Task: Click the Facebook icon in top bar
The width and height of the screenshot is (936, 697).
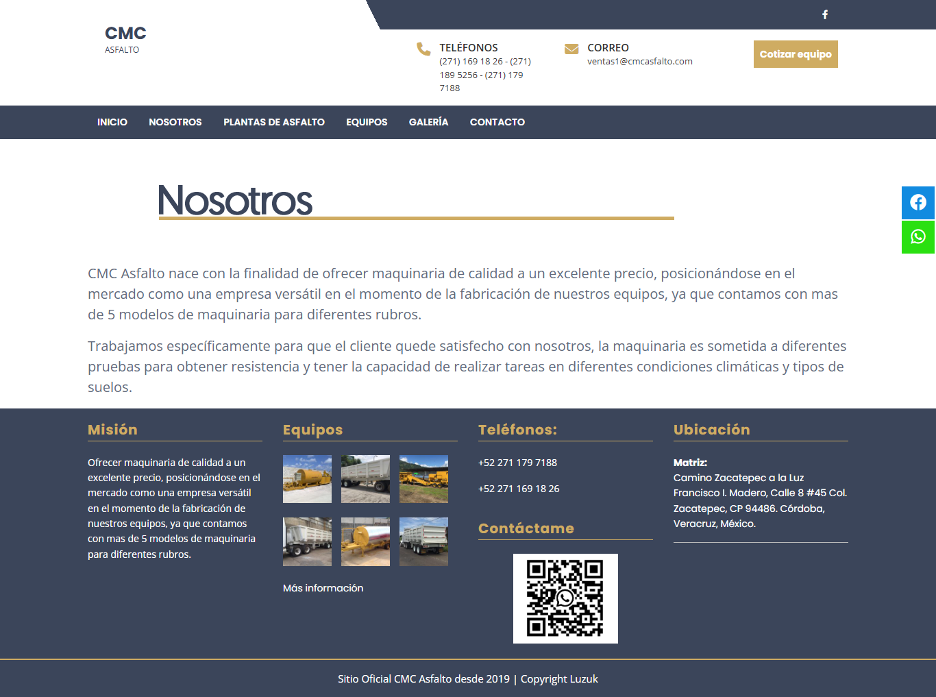Action: click(825, 14)
